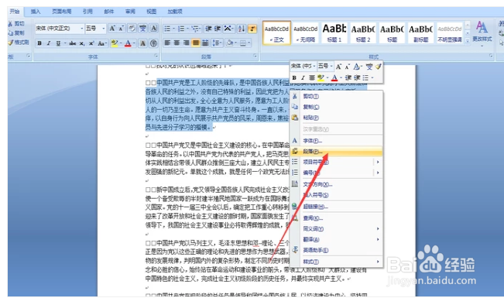Click the ribbon Shrink Font button
Screen dimensions: 504x298
point(121,29)
